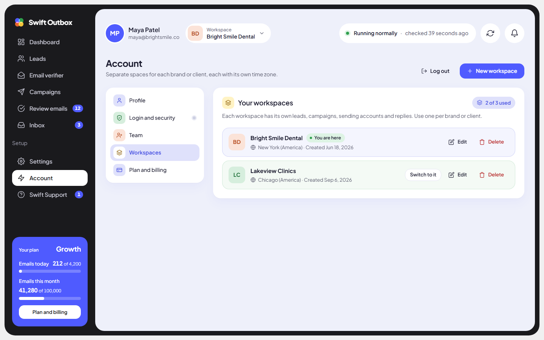
Task: Log out of the account
Action: 435,71
